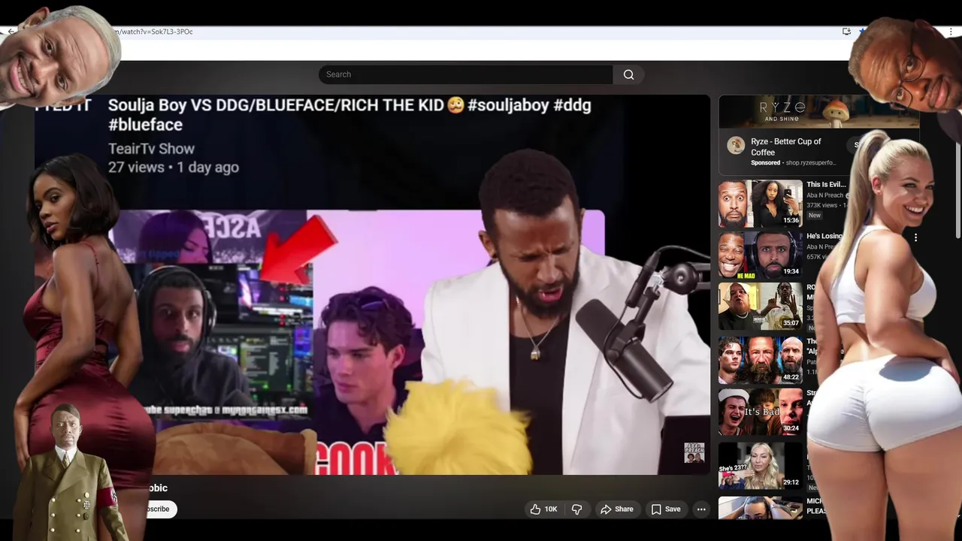Click the TeairTv Show channel name
962x541 pixels.
(x=151, y=149)
